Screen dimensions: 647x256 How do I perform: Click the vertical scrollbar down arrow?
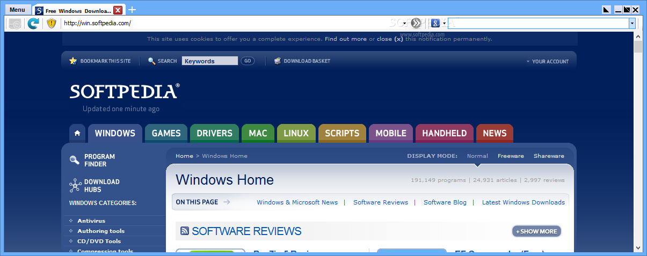point(638,247)
